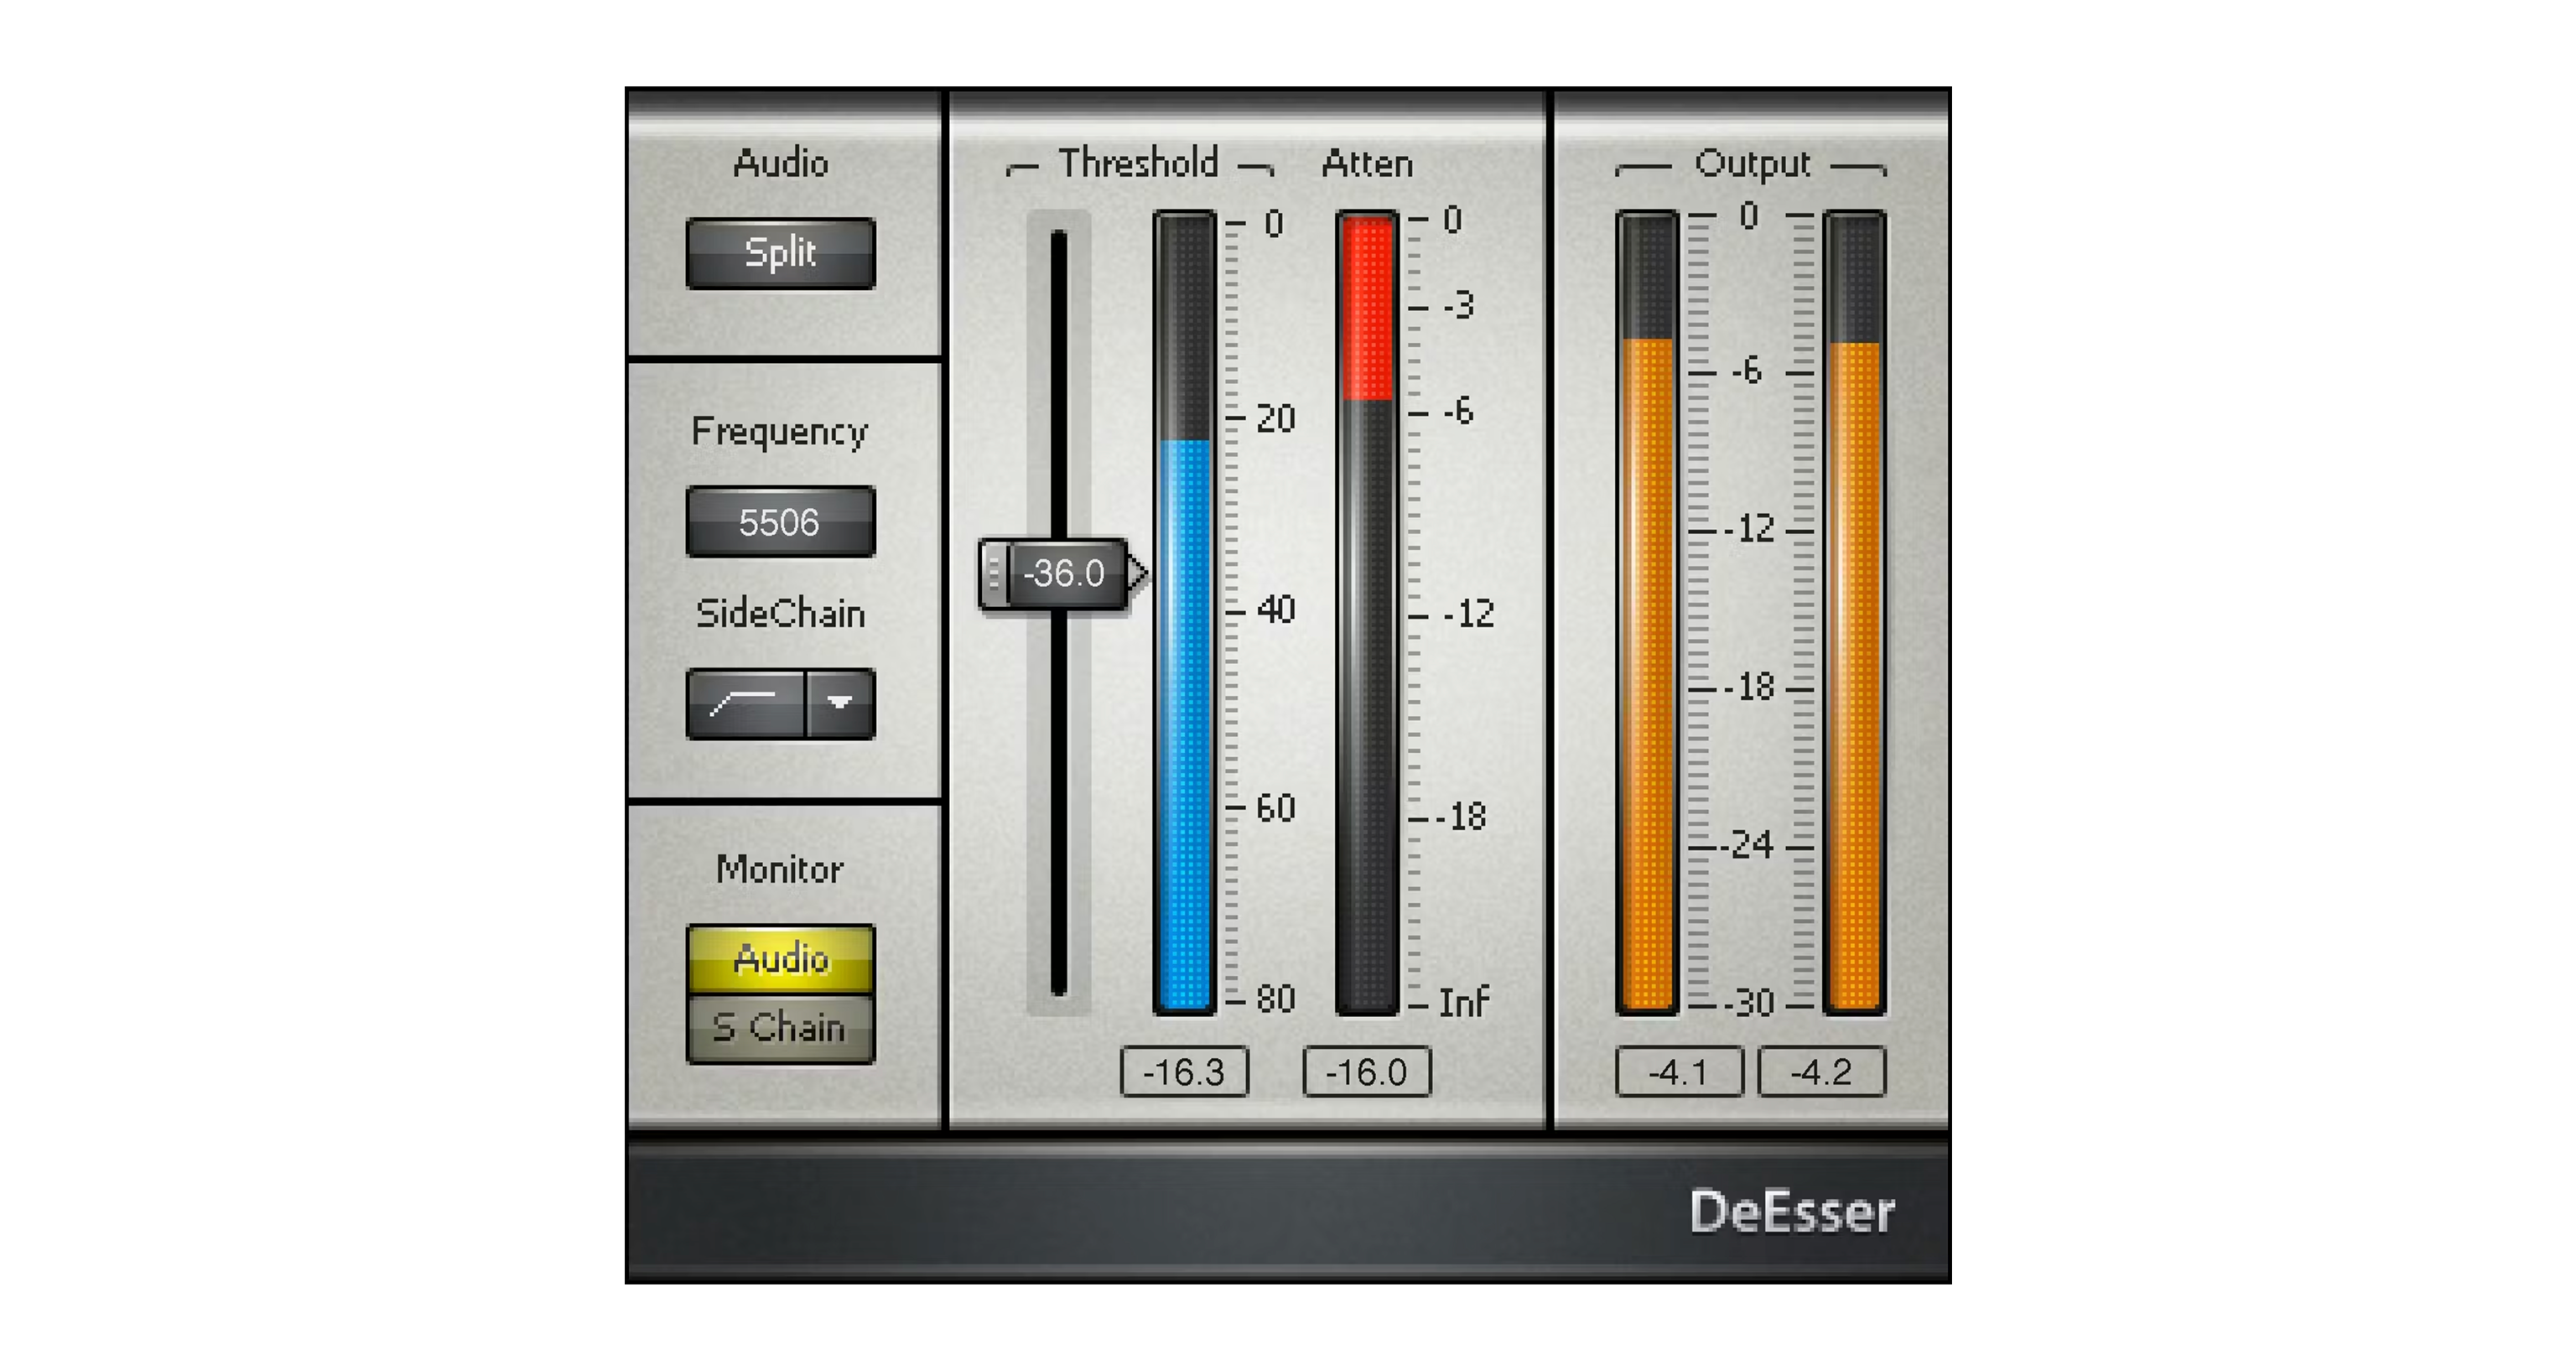Image resolution: width=2576 pixels, height=1370 pixels.
Task: Click the left orange output meter
Action: [x=1647, y=613]
